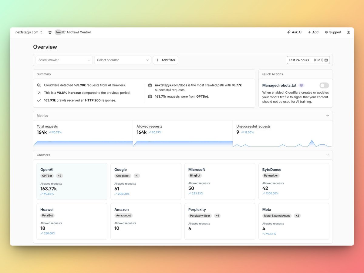
Task: Click the target icon beside nextstepjs.com/docs
Action: tap(150, 86)
